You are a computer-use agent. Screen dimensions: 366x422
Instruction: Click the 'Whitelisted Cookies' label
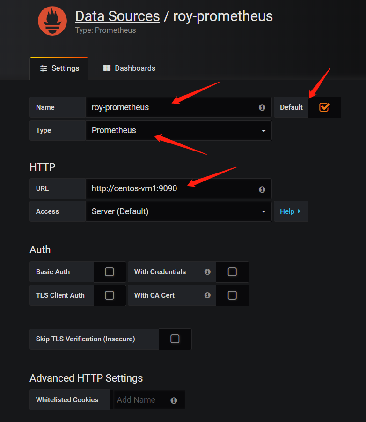[67, 400]
